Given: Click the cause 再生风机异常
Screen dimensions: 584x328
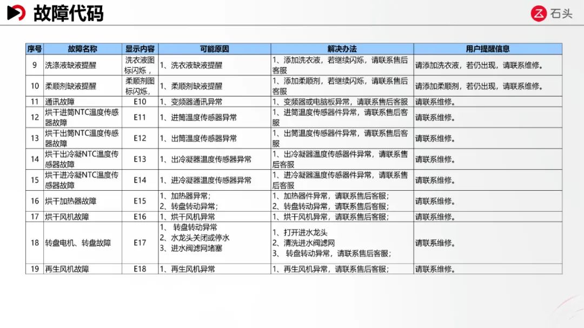Looking at the screenshot, I should (x=193, y=269).
